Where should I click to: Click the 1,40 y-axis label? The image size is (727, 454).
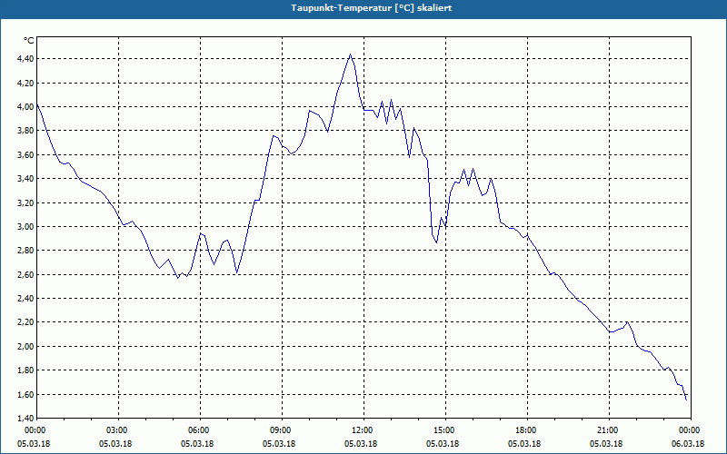25,418
